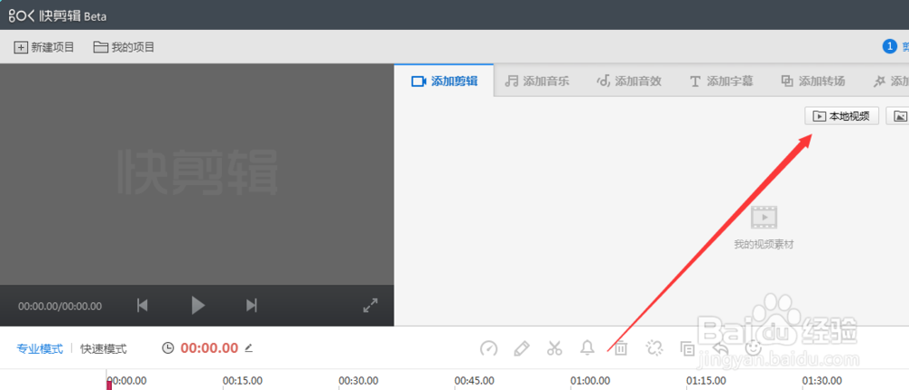This screenshot has width=909, height=390.
Task: Switch to 添加剪辑 tab
Action: pos(445,81)
